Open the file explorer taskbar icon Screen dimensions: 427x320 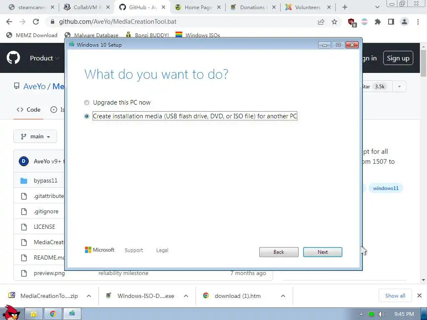[x=33, y=314]
